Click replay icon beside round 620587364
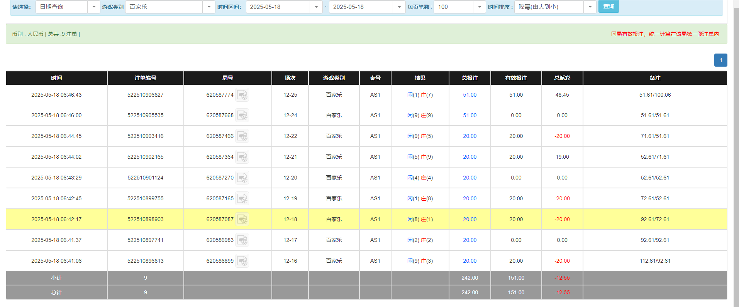 [242, 157]
